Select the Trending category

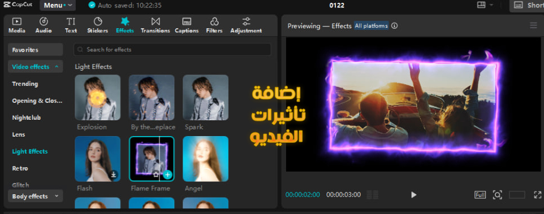(x=25, y=84)
